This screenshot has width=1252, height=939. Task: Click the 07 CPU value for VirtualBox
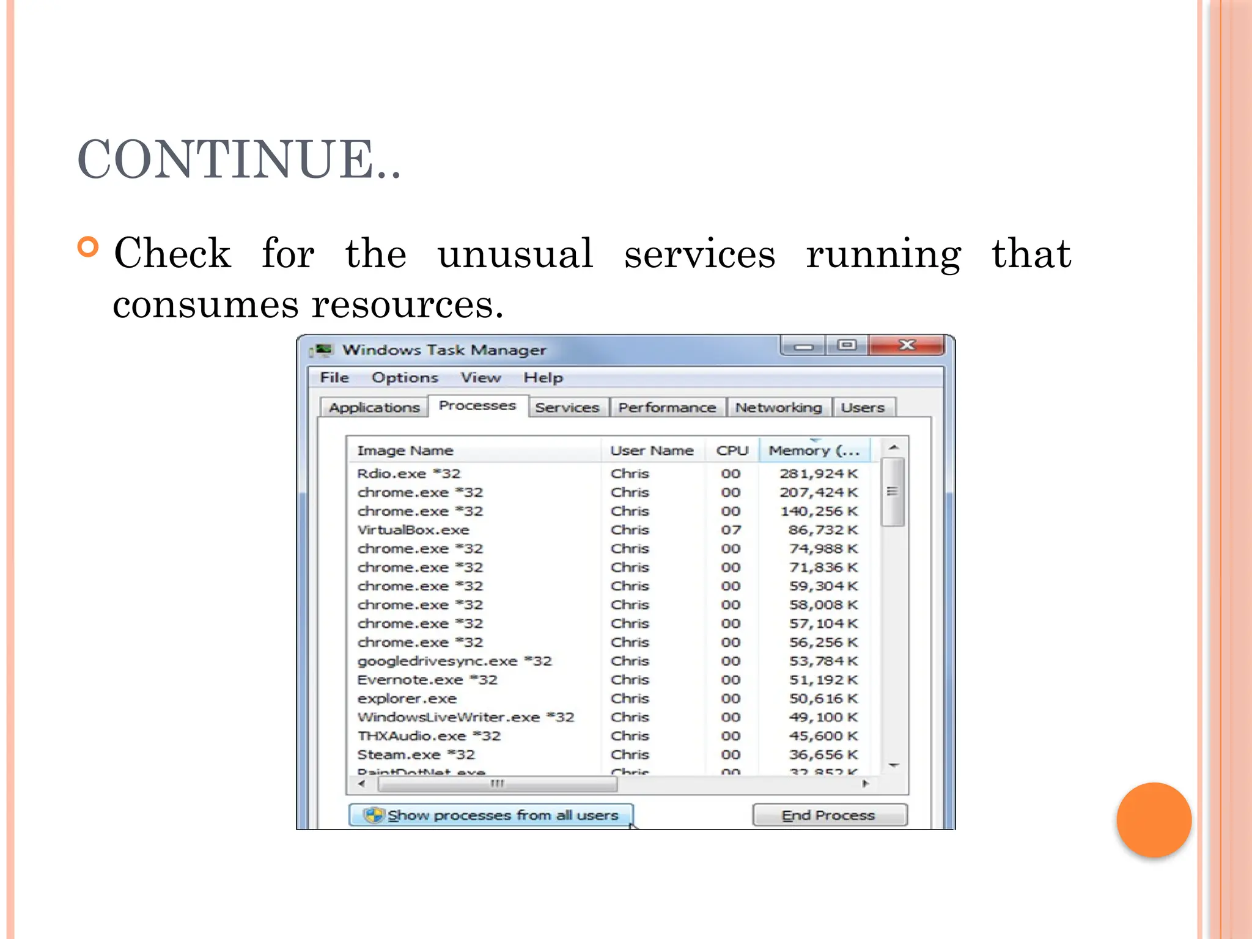click(x=731, y=530)
